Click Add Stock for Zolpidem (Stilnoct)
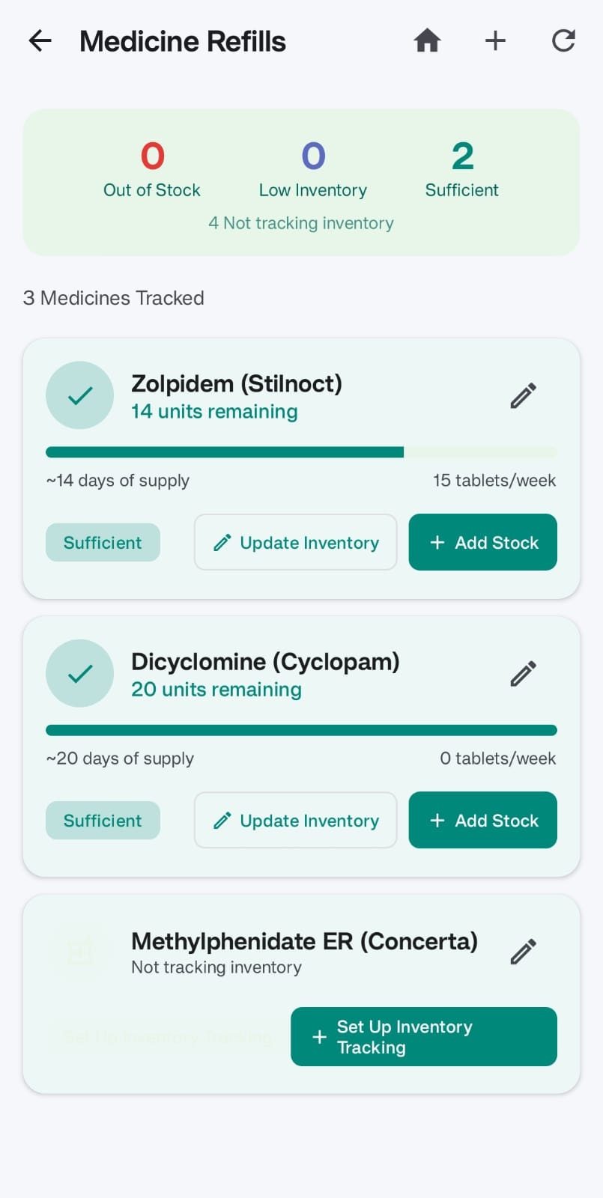This screenshot has height=1198, width=603. click(482, 542)
